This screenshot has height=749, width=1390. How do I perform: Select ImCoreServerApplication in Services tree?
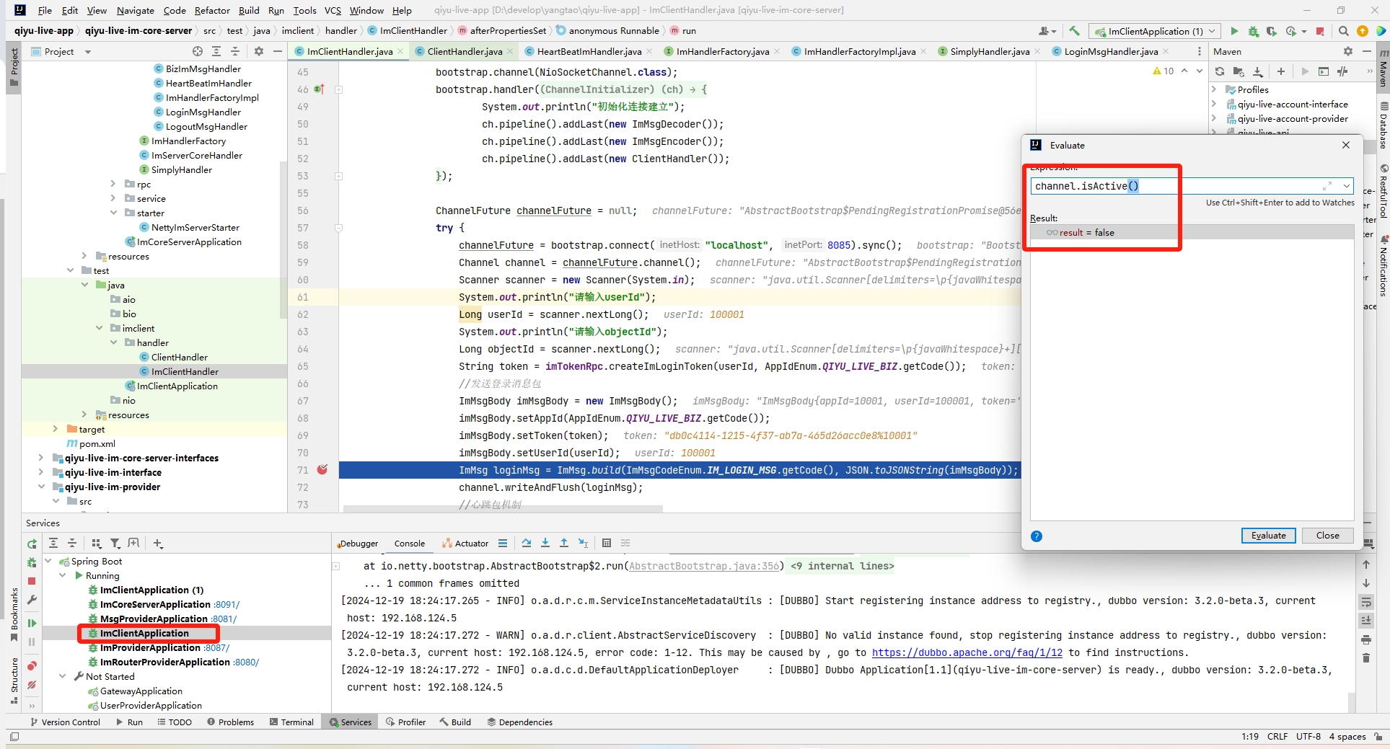tap(155, 604)
